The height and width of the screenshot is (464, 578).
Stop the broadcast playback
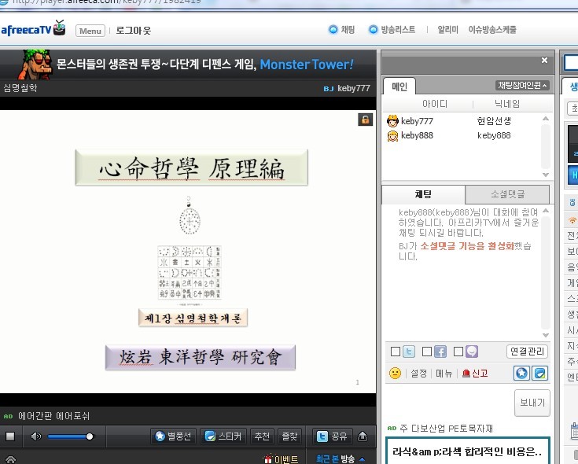pyautogui.click(x=10, y=436)
